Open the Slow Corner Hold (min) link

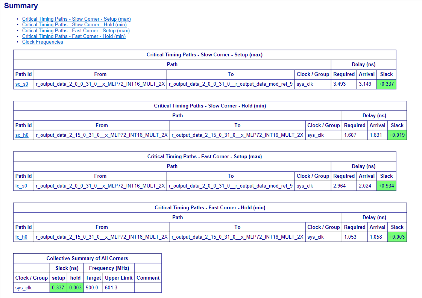tap(74, 25)
